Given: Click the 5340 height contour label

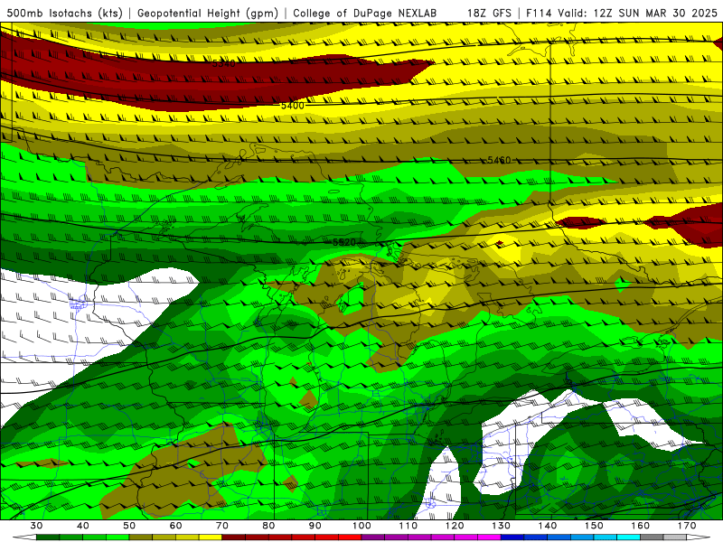Looking at the screenshot, I should [x=223, y=63].
